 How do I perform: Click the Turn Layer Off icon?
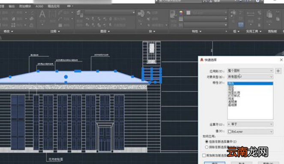87,19
